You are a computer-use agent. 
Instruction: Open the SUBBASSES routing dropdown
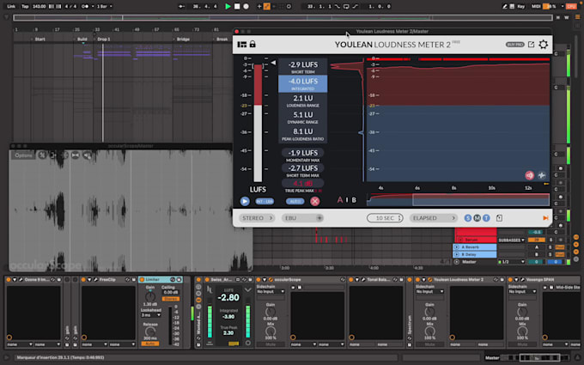[x=511, y=240]
